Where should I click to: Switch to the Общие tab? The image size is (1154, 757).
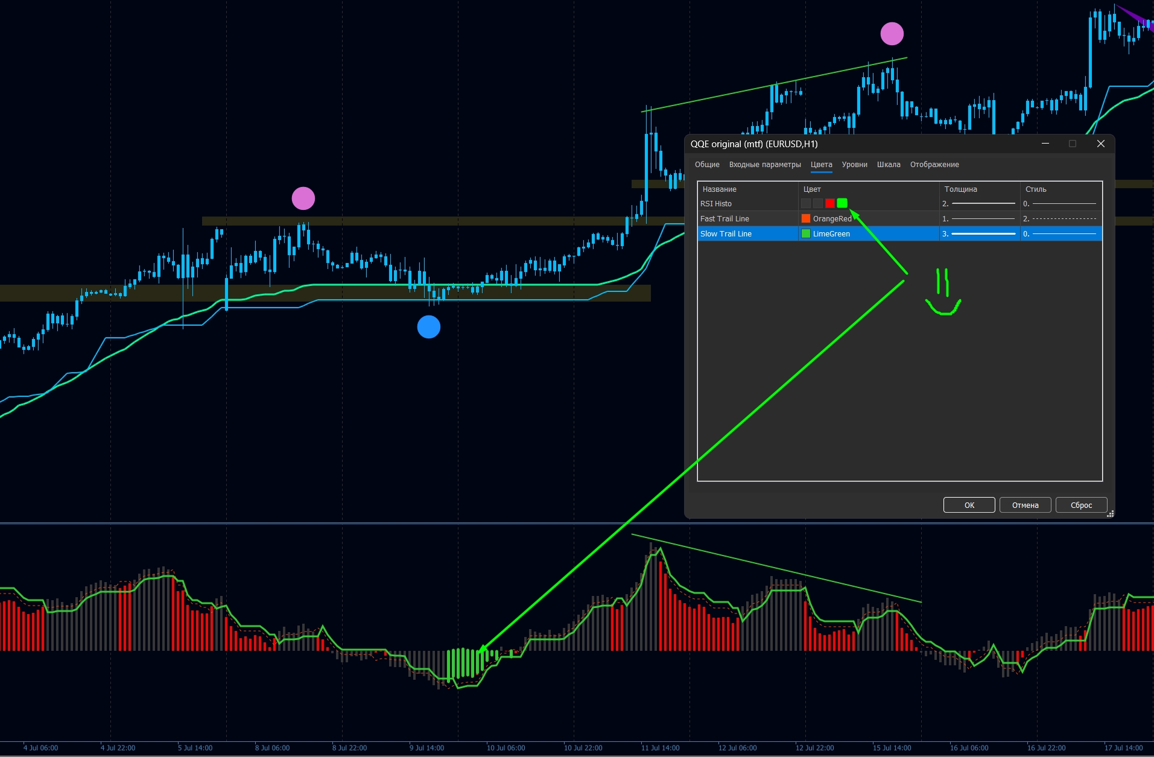(x=707, y=165)
